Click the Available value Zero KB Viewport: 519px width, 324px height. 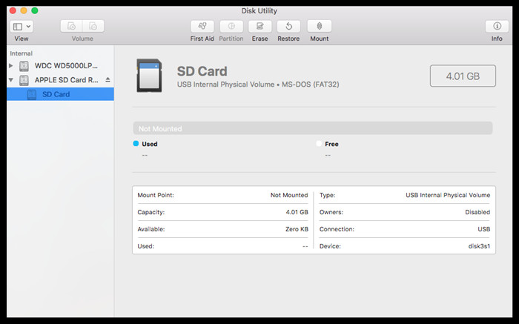tap(297, 229)
